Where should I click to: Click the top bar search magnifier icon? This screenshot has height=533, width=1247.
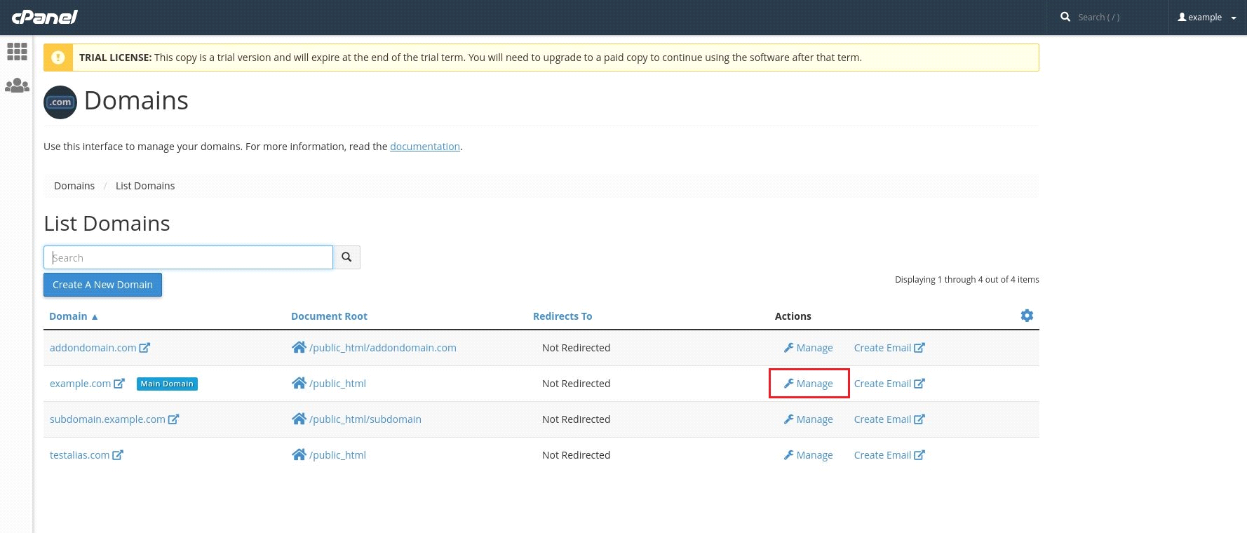1065,17
